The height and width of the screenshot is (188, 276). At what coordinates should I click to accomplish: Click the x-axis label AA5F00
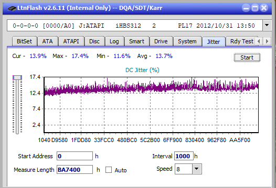click(240, 140)
